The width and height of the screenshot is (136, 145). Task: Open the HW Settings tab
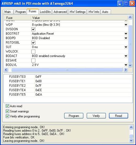click(x=78, y=12)
